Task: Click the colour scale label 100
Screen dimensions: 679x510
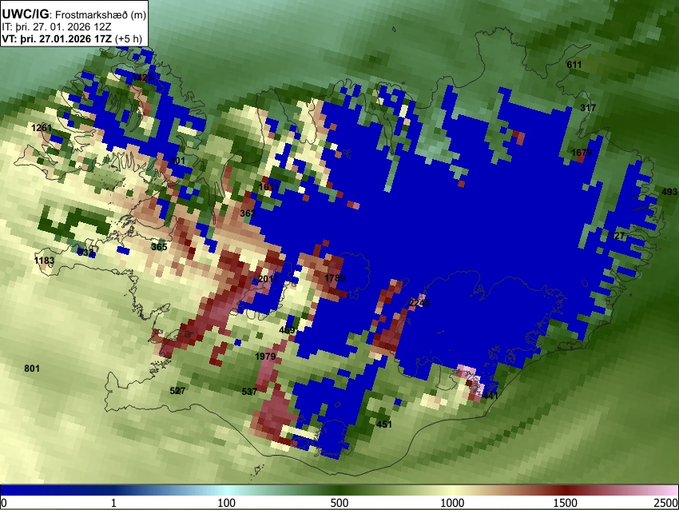Action: click(x=227, y=503)
